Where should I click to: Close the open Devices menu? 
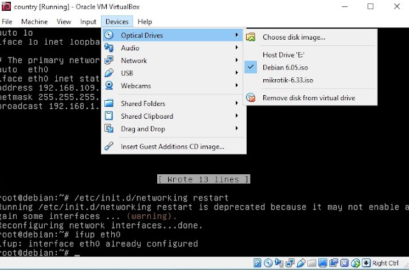click(x=117, y=22)
